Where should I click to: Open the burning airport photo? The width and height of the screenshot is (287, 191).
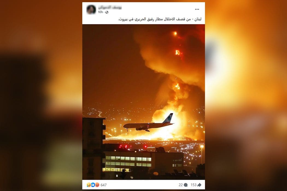[143, 102]
